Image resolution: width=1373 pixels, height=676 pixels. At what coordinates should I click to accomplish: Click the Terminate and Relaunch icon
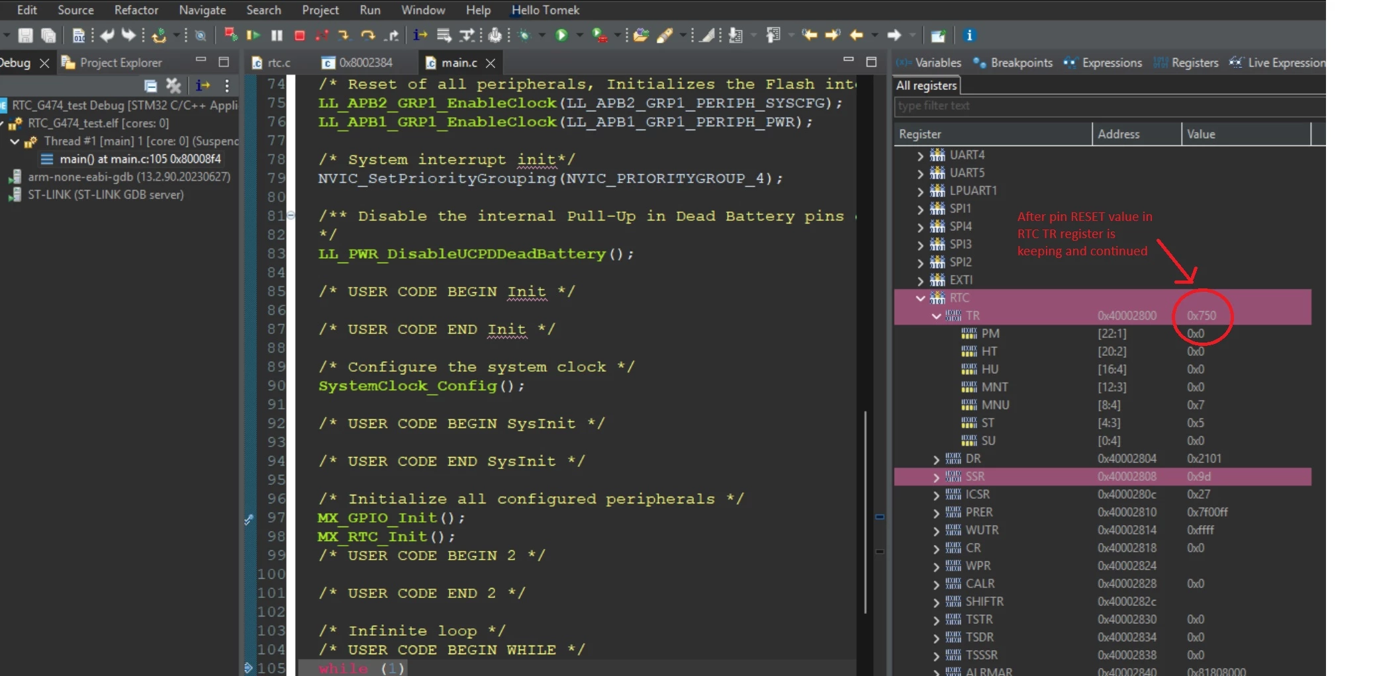pyautogui.click(x=230, y=35)
